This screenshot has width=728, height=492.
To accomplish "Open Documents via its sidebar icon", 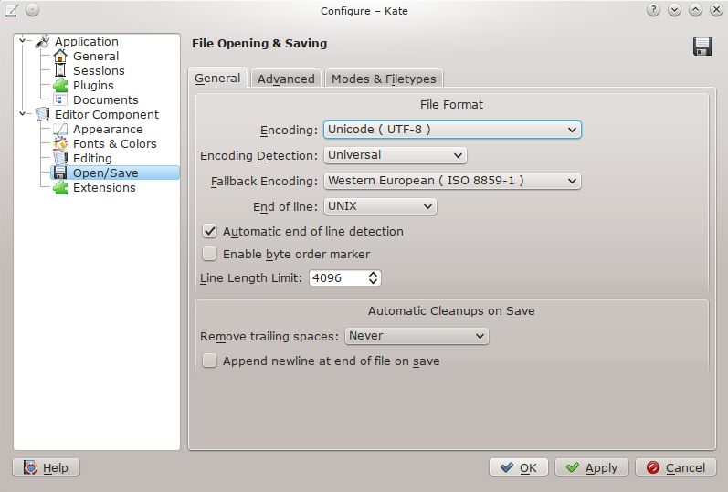I will coord(60,100).
